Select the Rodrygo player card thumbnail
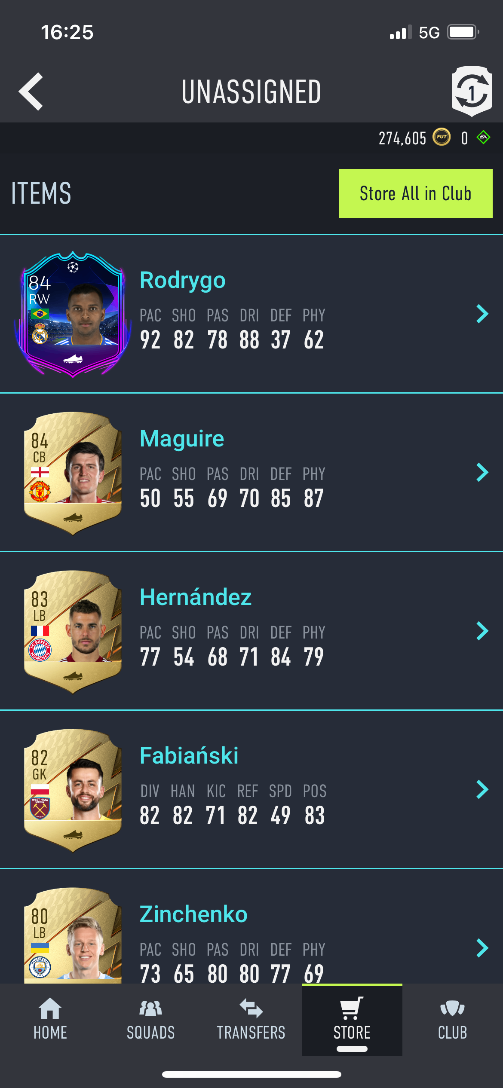This screenshot has width=503, height=1088. pos(73,314)
